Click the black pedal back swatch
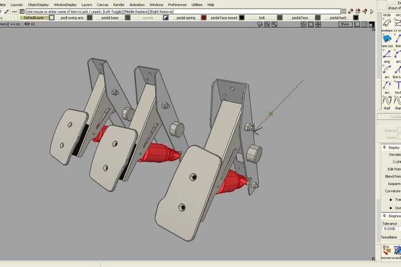This screenshot has width=401, height=267. click(x=356, y=18)
